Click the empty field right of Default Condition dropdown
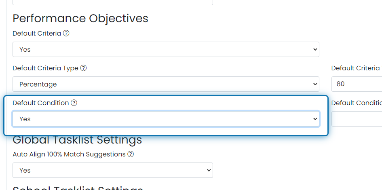The width and height of the screenshot is (382, 190). pyautogui.click(x=356, y=119)
